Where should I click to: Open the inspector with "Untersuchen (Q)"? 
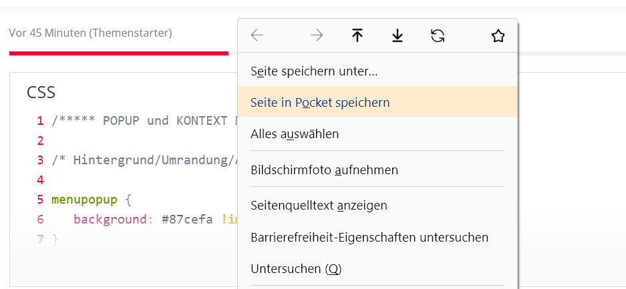pyautogui.click(x=296, y=269)
